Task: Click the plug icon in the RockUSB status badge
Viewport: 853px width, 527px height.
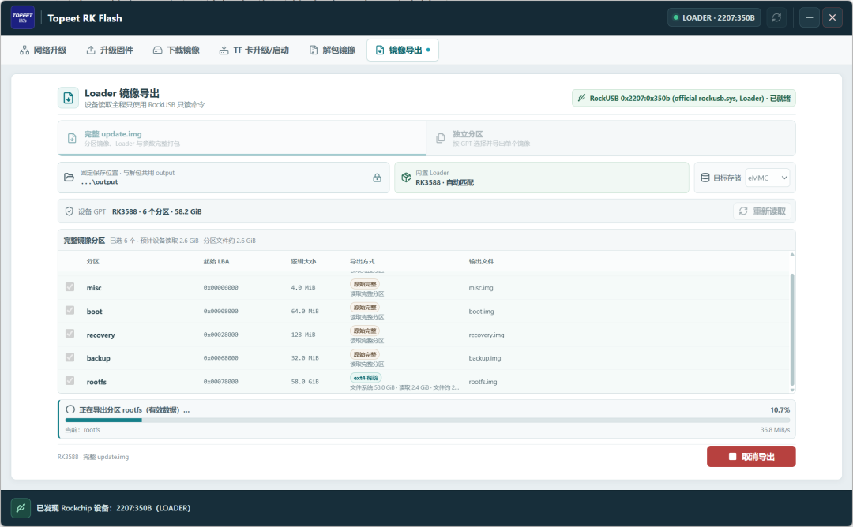Action: click(x=581, y=99)
